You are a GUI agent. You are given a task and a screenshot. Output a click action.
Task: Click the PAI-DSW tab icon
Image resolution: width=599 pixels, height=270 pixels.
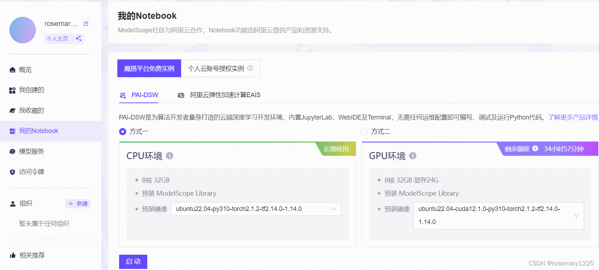[123, 95]
